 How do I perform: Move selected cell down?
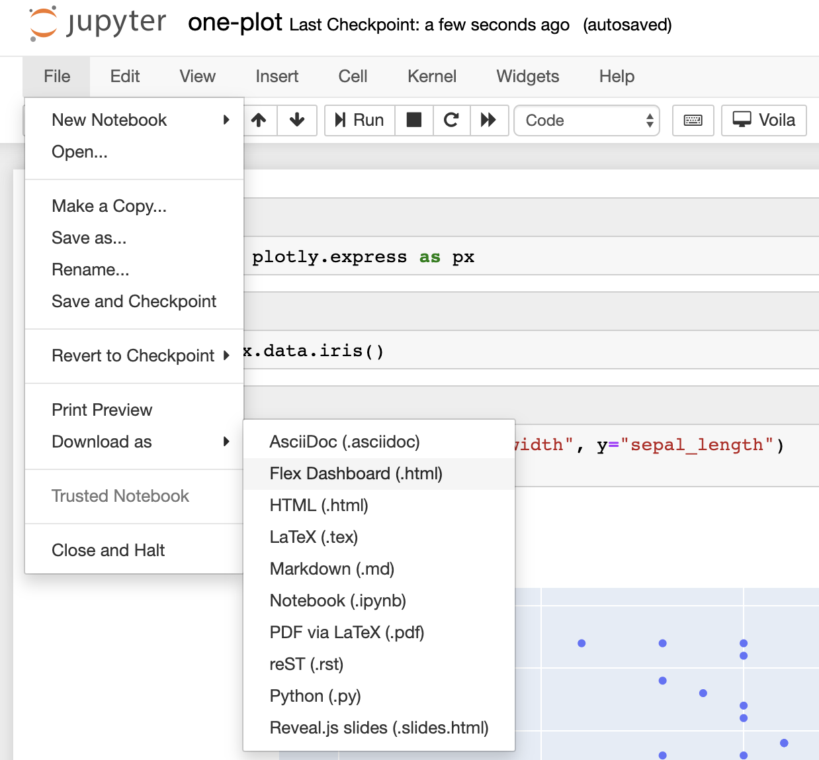click(x=296, y=120)
